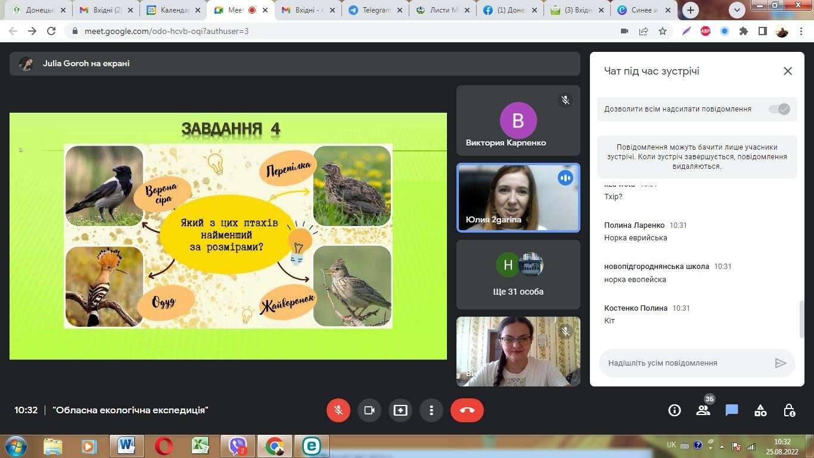Click the UK language indicator in tray
Image resolution: width=814 pixels, height=458 pixels.
coord(672,445)
